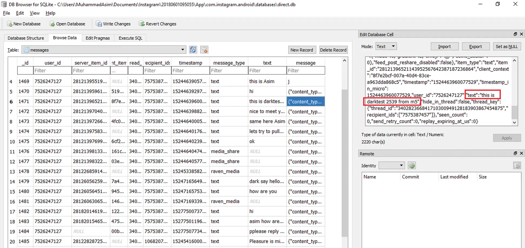This screenshot has width=525, height=248.
Task: Click Write Changes in the toolbar
Action: [113, 24]
